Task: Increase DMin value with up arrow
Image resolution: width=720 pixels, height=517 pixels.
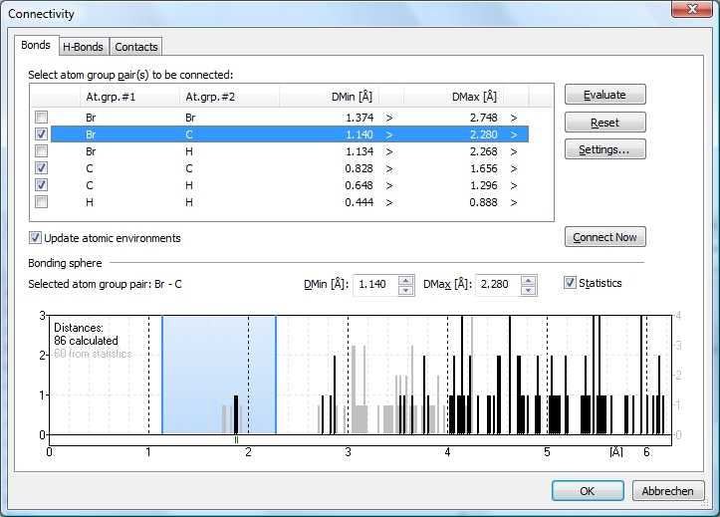Action: click(x=405, y=280)
